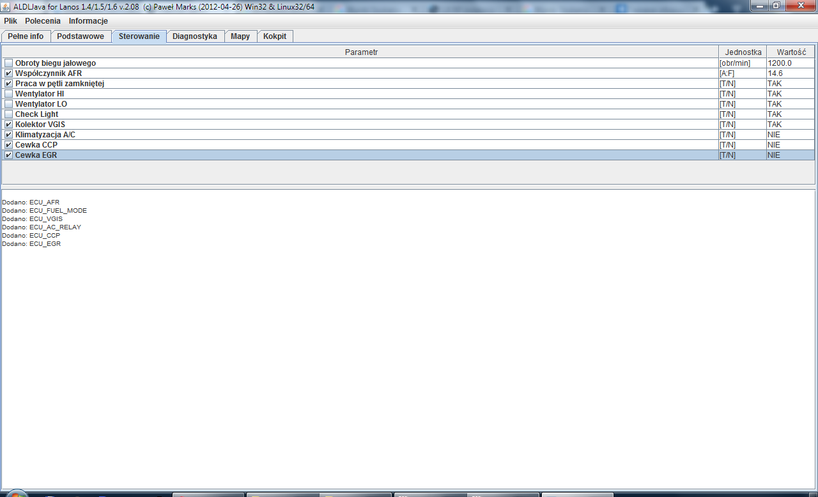818x497 pixels.
Task: Switch to the Diagnostyka tab
Action: 195,36
